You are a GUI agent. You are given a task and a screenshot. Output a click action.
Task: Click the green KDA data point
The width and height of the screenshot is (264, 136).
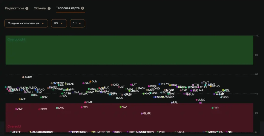pos(121,107)
